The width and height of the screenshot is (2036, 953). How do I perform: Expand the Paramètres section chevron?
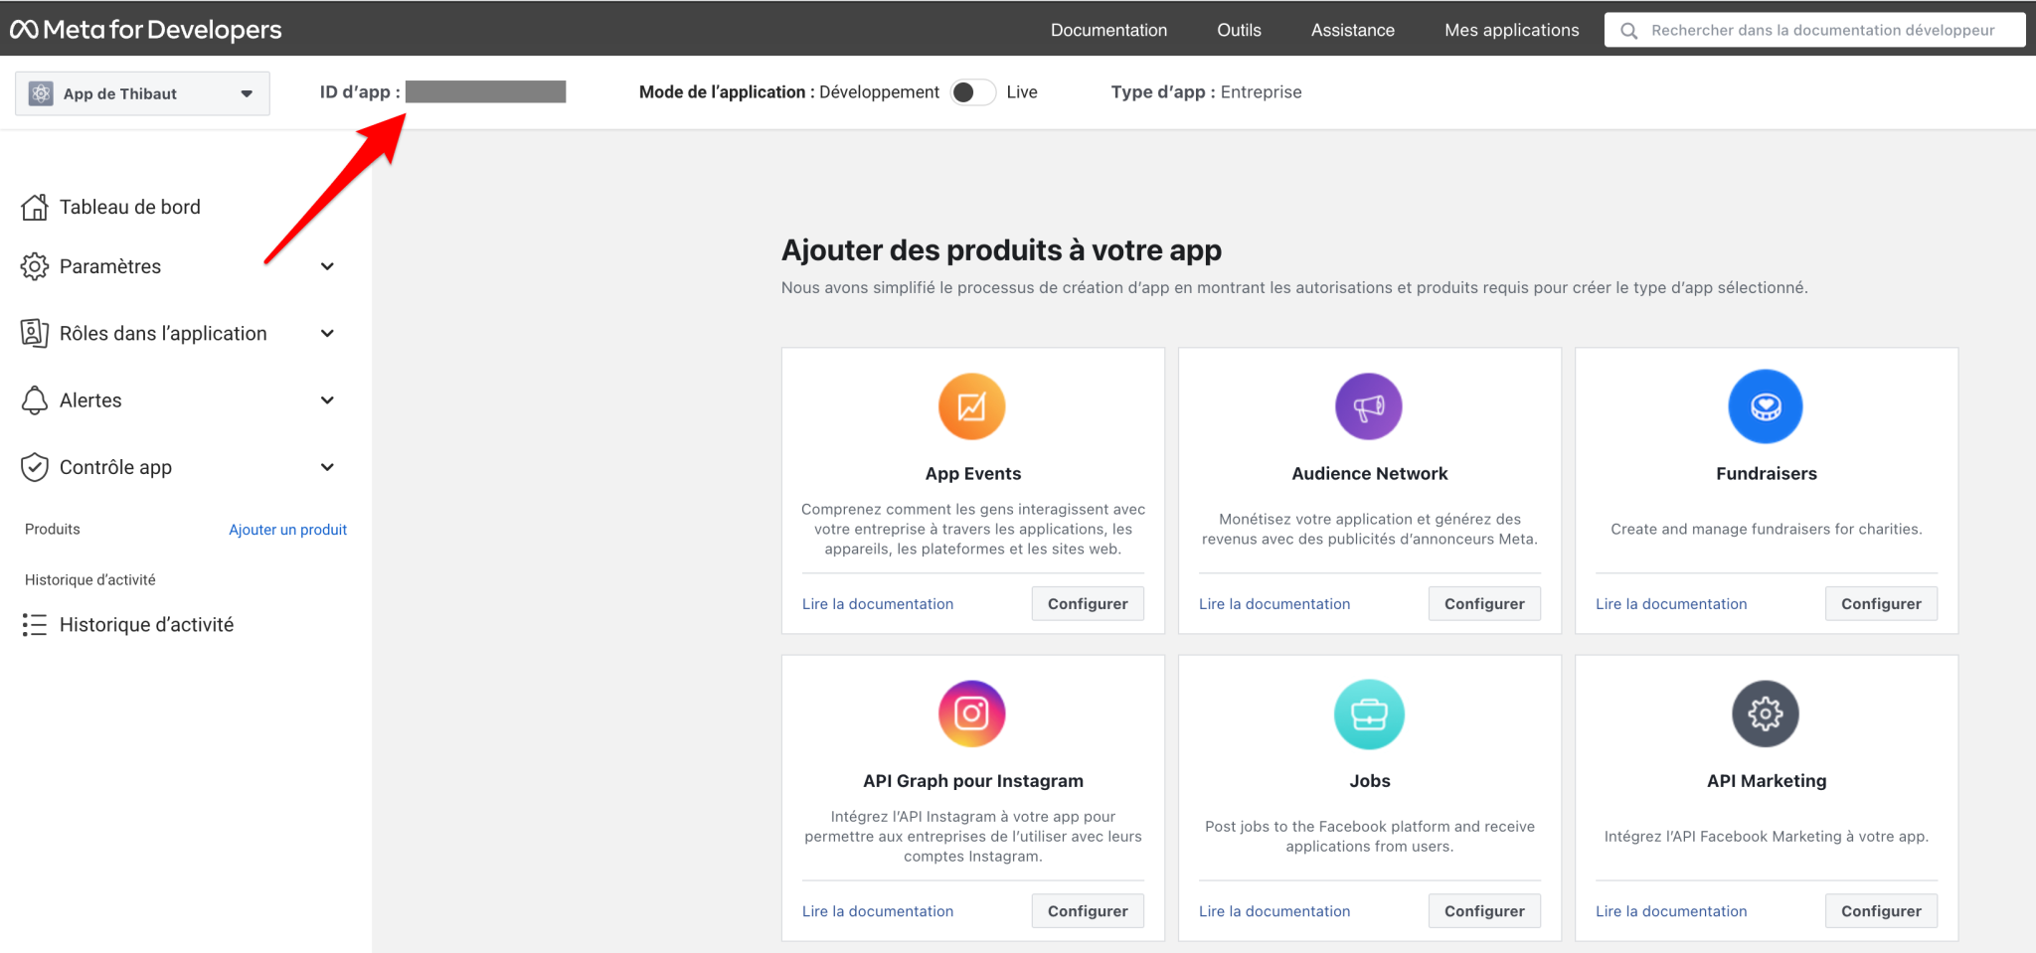(x=327, y=266)
